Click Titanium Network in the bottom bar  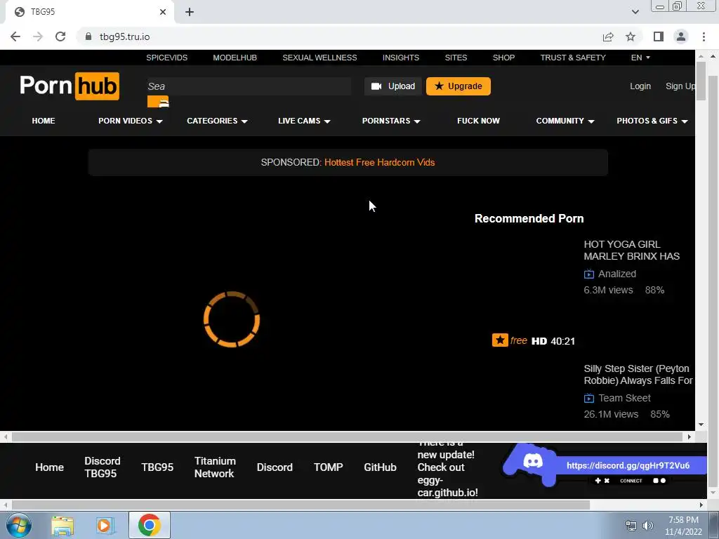coord(215,467)
